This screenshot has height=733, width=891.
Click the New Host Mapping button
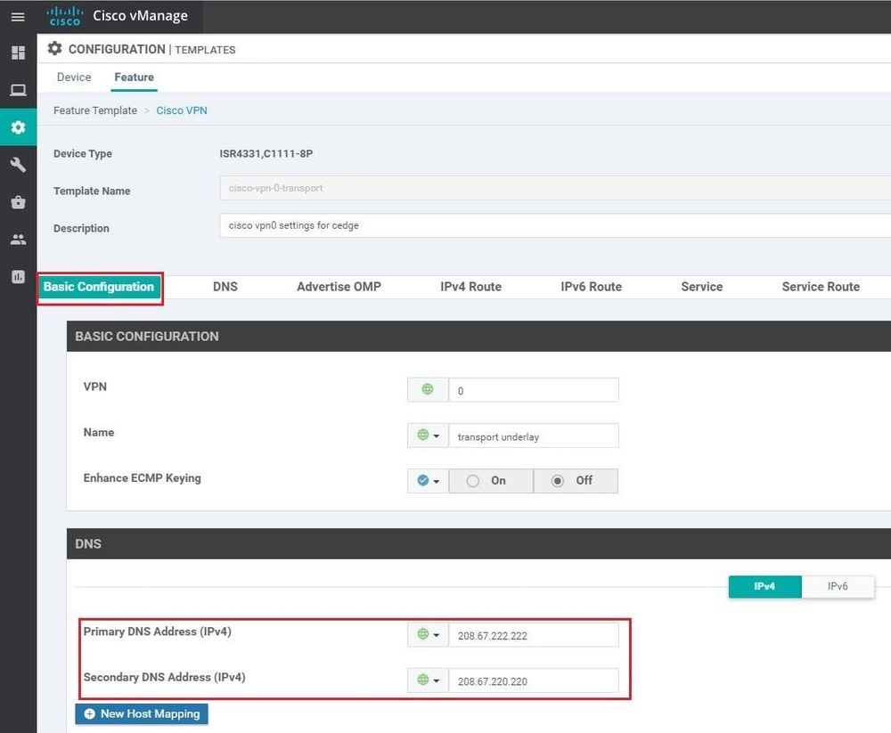(x=141, y=713)
